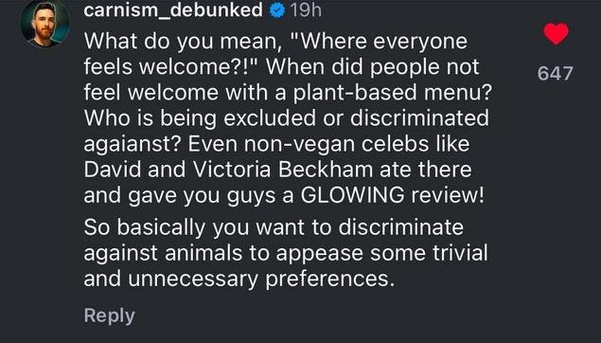Click the name David in the comment

coord(113,170)
